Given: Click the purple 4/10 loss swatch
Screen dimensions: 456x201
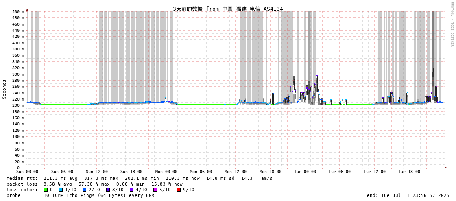Looking at the screenshot, I should [131, 190].
